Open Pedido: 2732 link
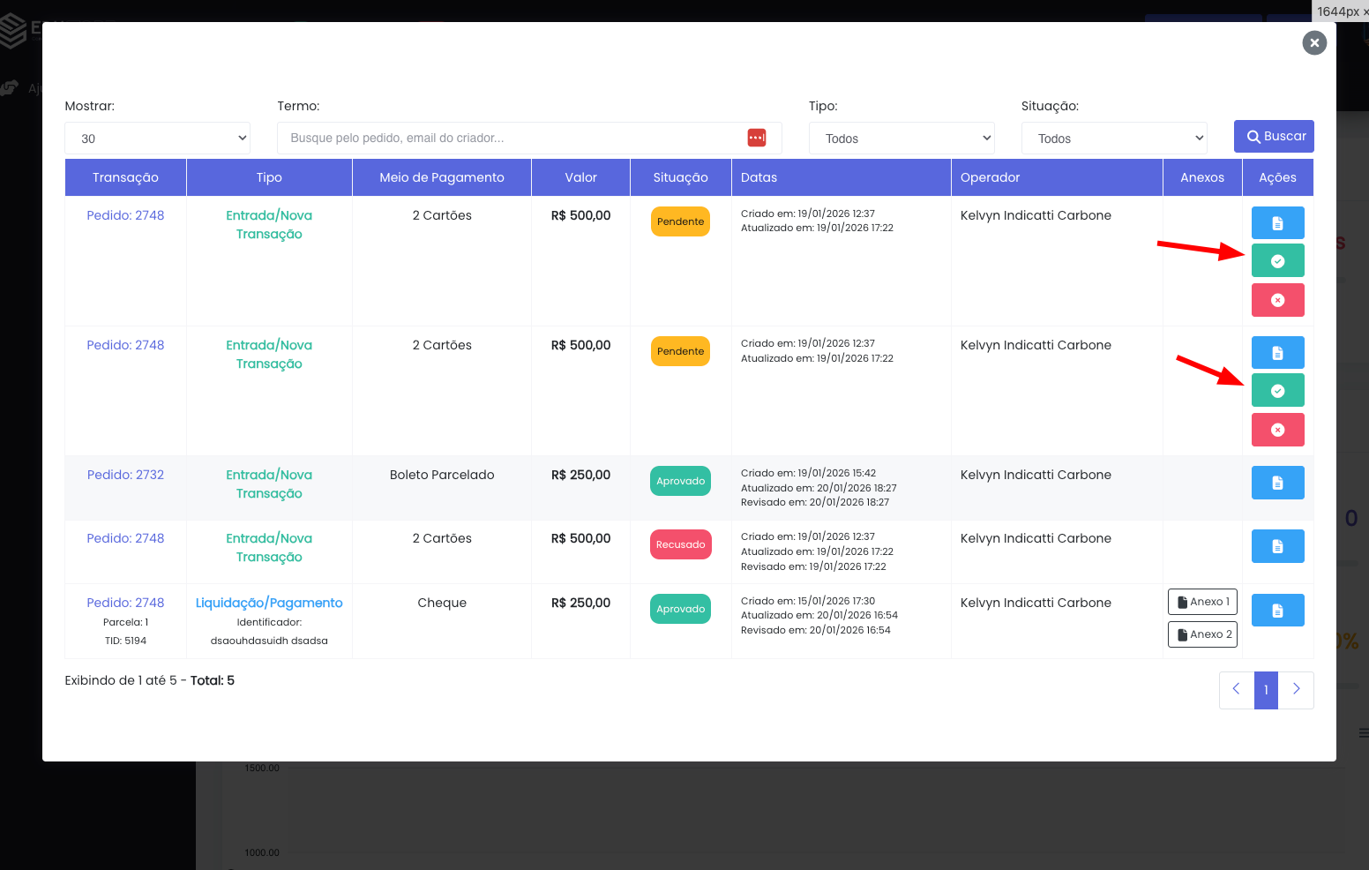 coord(125,475)
